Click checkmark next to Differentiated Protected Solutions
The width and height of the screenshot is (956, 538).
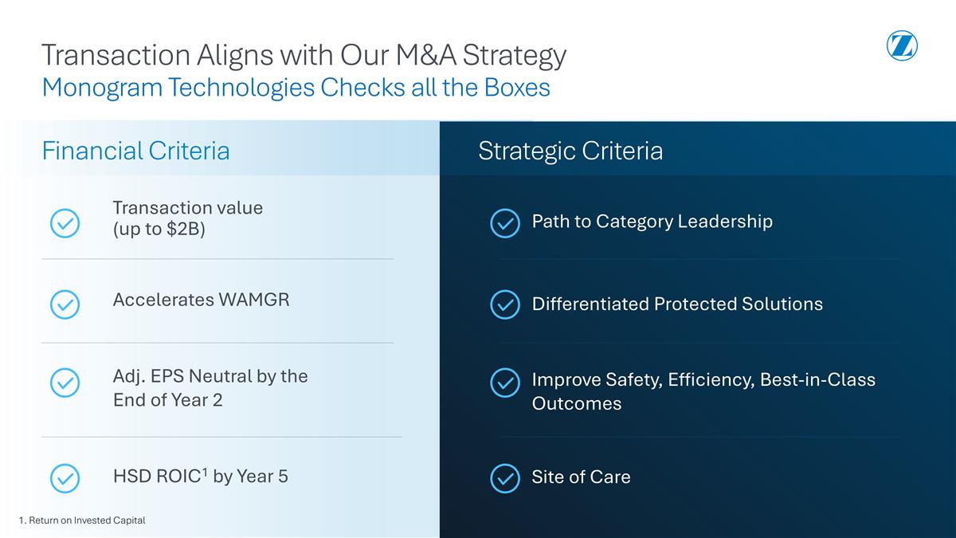504,304
